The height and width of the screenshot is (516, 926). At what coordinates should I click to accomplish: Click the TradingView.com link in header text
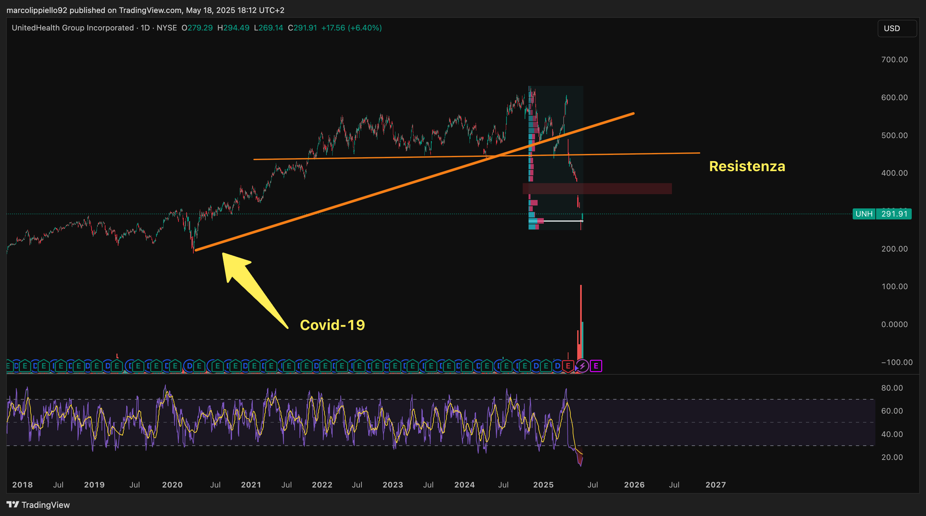point(150,10)
